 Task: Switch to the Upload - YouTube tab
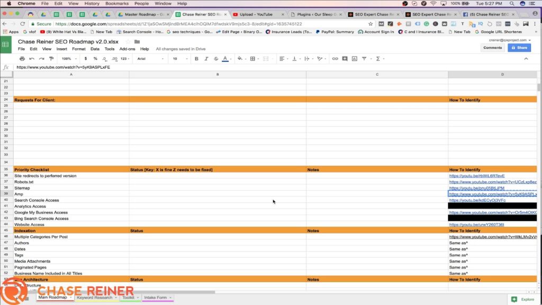point(256,14)
